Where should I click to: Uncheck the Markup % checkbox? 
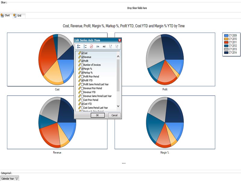coord(82,73)
